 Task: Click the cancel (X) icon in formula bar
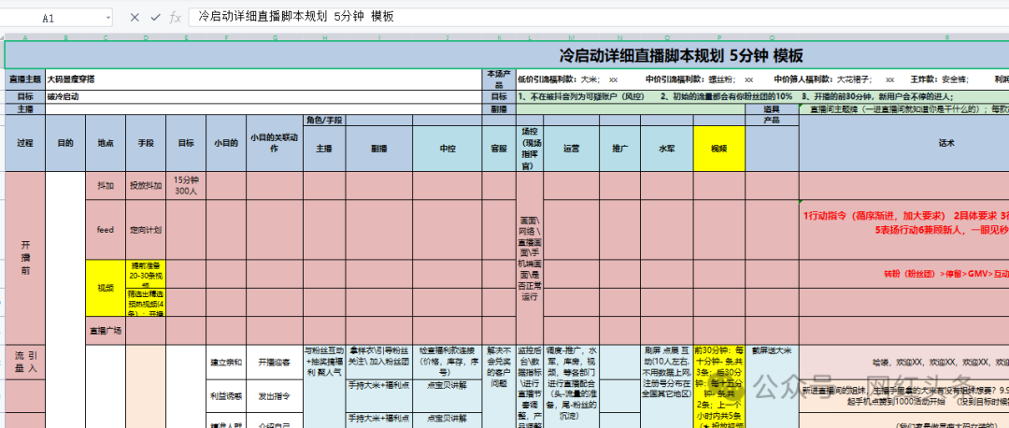click(x=135, y=17)
